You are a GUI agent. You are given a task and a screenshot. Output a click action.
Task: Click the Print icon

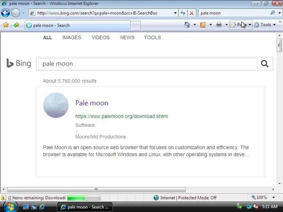pyautogui.click(x=219, y=25)
